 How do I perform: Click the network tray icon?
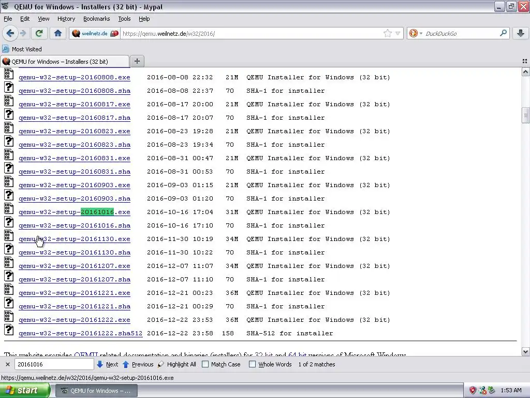(482, 391)
